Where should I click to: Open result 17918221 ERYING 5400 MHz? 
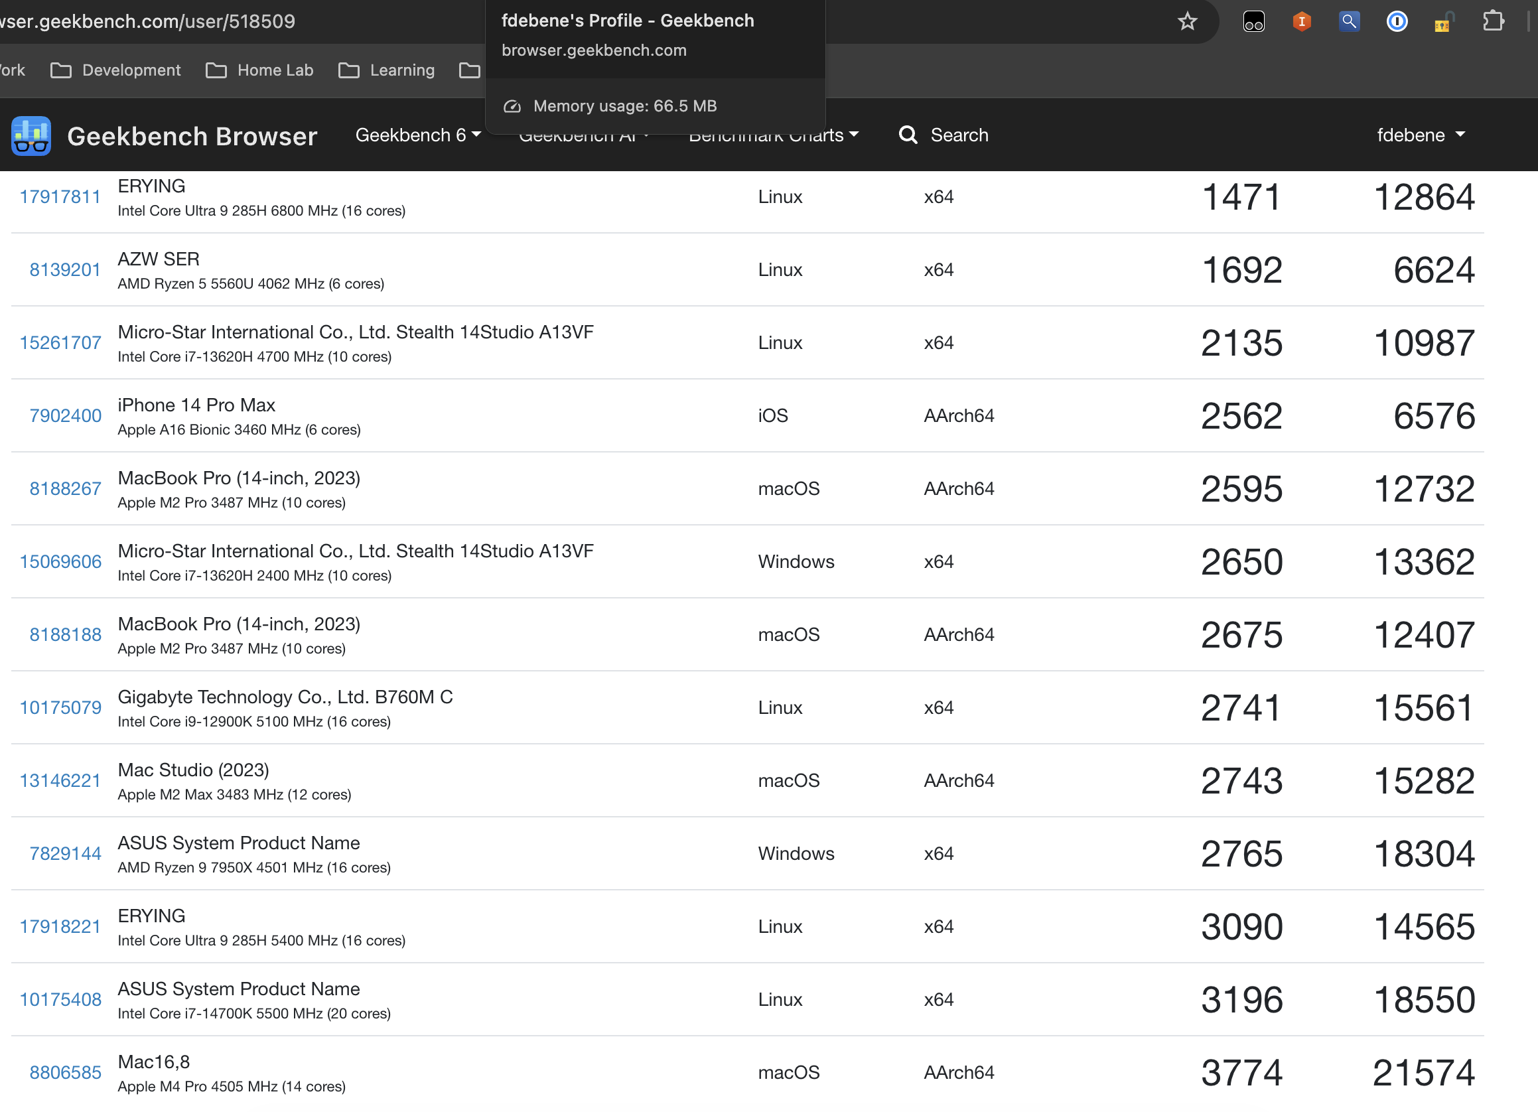[x=60, y=927]
